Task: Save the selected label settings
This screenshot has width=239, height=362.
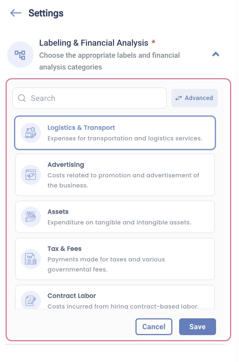Action: [197, 327]
